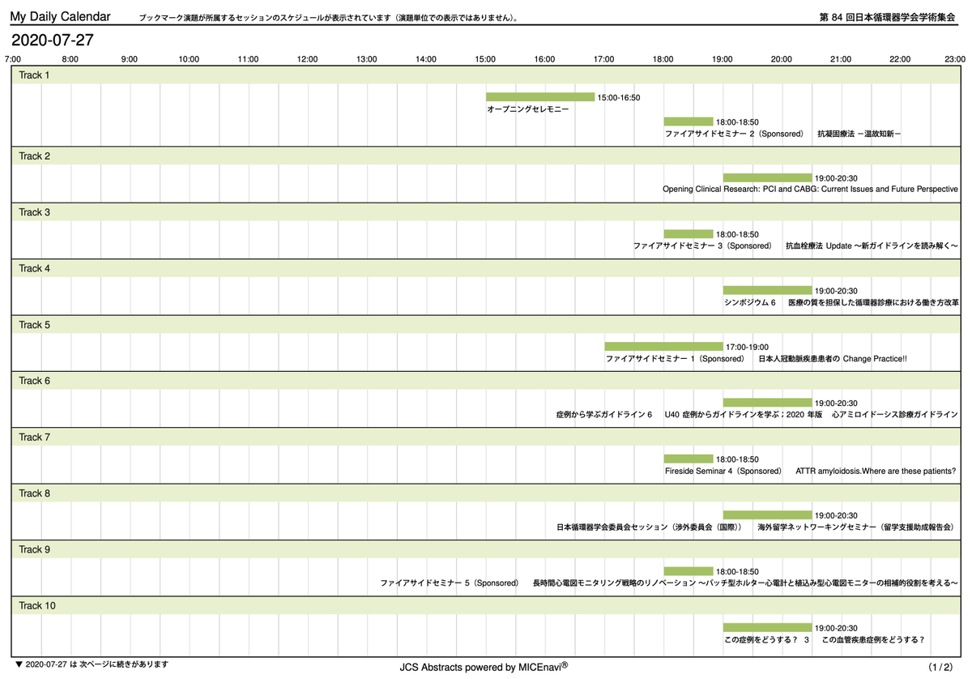
Task: Click Track 8's 19:00-20:30 green session bar
Action: click(767, 515)
